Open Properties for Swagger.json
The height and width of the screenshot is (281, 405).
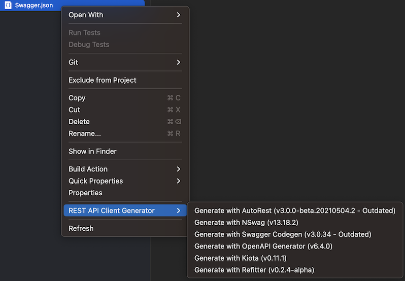tap(125, 193)
